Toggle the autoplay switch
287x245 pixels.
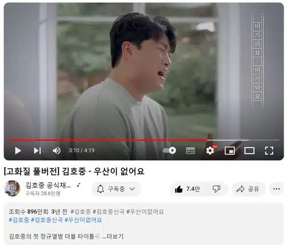pyautogui.click(x=169, y=151)
